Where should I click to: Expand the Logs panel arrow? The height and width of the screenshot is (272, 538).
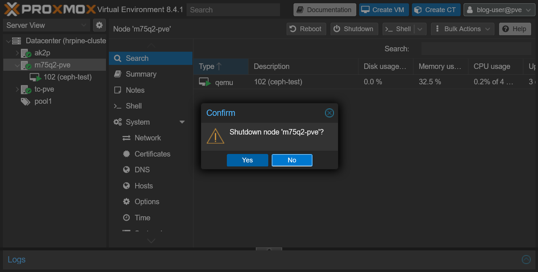click(526, 260)
